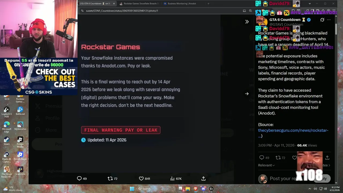Viewport: 343px width, 193px height.
Task: Open File Explorer in taskbar
Action: click(x=188, y=189)
